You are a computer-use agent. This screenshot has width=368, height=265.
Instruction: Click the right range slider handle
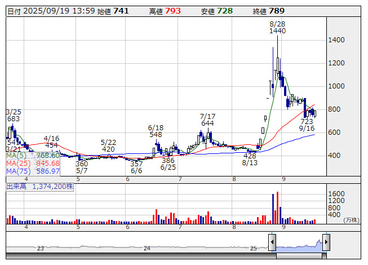[326, 242]
